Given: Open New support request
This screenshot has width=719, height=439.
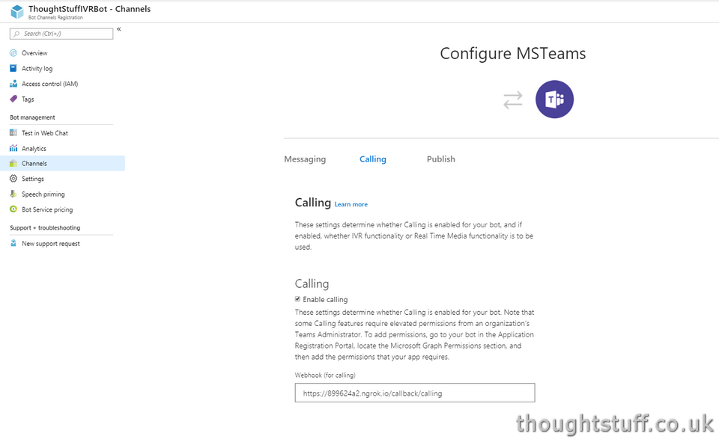Looking at the screenshot, I should tap(50, 244).
